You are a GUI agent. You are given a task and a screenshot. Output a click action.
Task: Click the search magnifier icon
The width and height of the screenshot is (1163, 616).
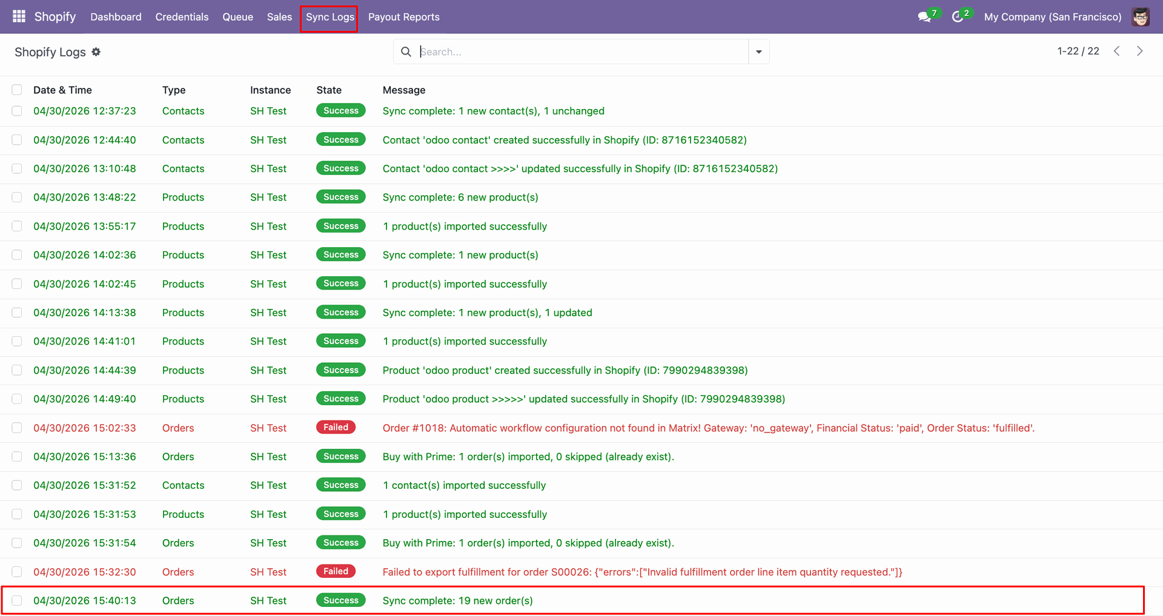(x=406, y=52)
